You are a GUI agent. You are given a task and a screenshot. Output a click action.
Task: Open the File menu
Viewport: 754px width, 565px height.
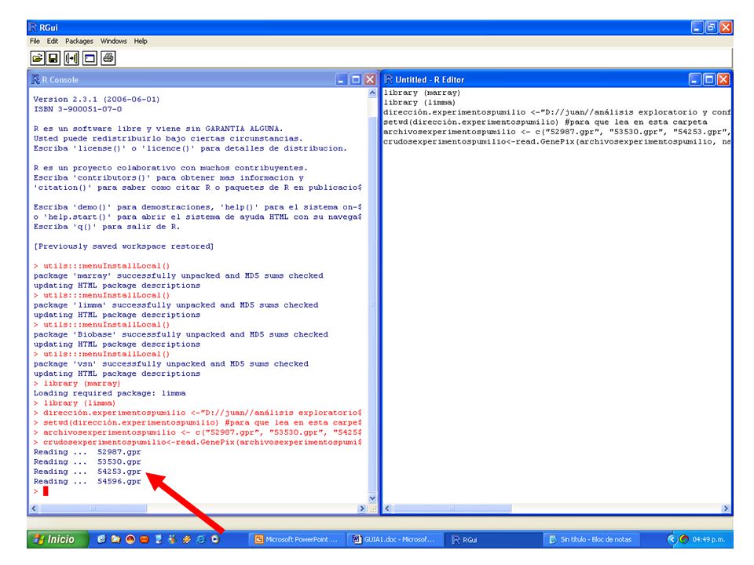(35, 42)
